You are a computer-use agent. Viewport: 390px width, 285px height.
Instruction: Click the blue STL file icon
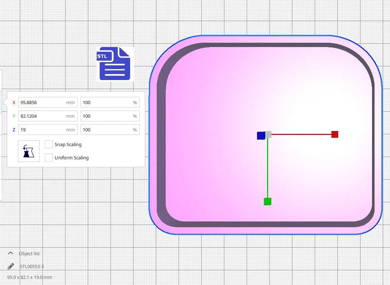point(114,64)
